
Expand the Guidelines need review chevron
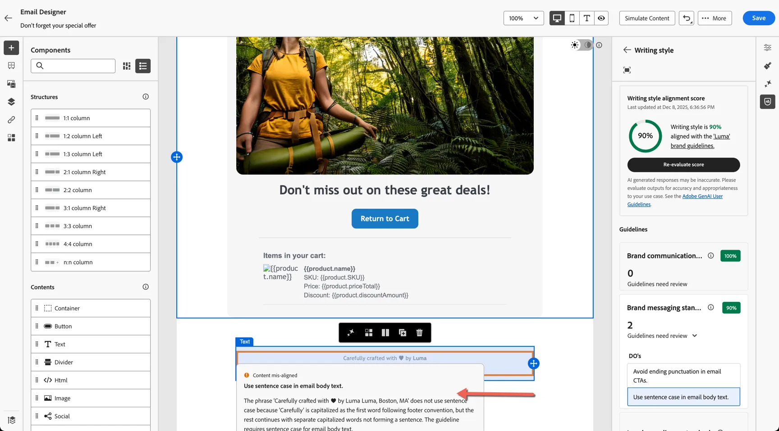[695, 336]
